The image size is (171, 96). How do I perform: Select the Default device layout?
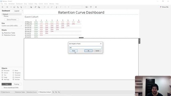(11, 14)
